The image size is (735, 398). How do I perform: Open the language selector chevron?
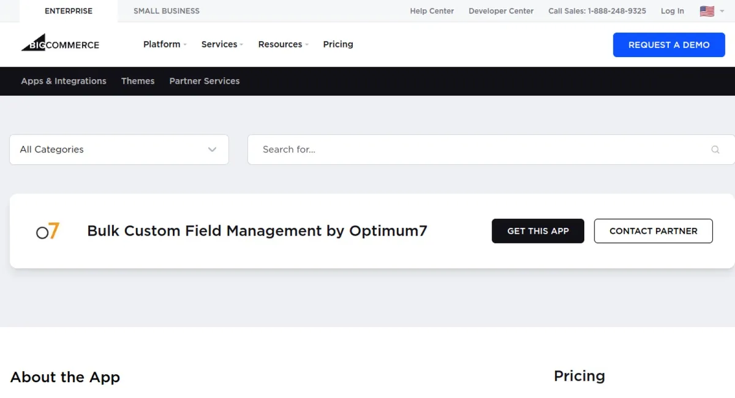(721, 11)
